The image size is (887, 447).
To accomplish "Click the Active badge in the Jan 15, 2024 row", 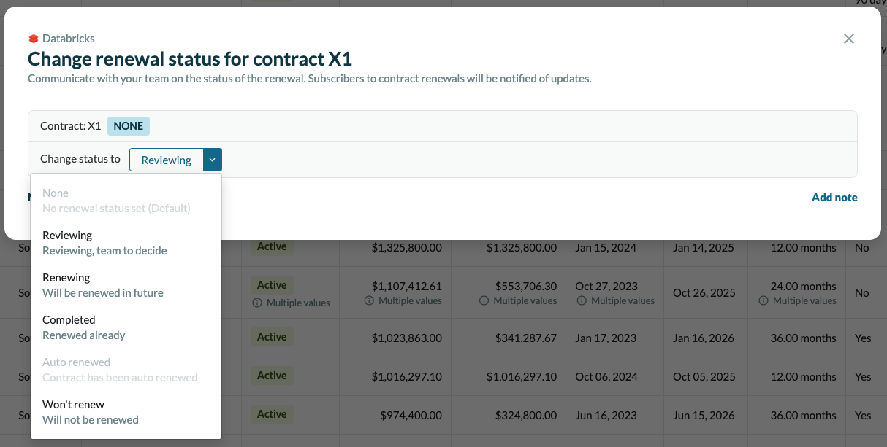I will (271, 246).
